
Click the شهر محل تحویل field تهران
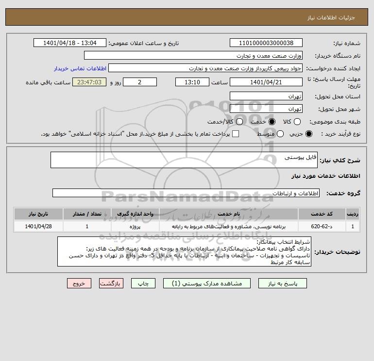pyautogui.click(x=266, y=109)
